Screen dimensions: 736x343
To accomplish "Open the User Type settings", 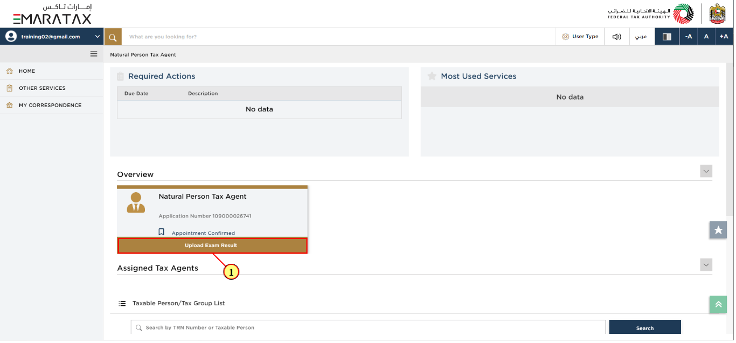I will 580,37.
